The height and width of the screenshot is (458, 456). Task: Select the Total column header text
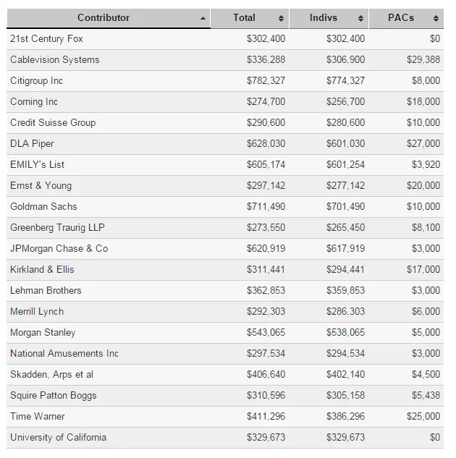[x=244, y=18]
